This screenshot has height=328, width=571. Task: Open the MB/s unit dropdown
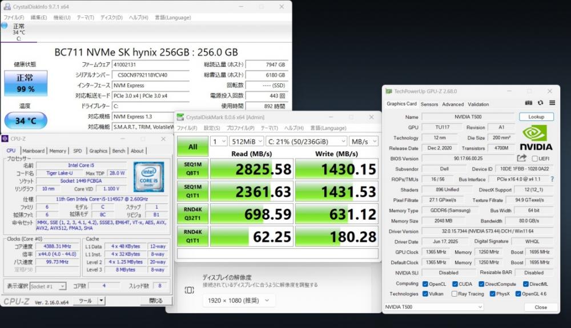tap(363, 141)
